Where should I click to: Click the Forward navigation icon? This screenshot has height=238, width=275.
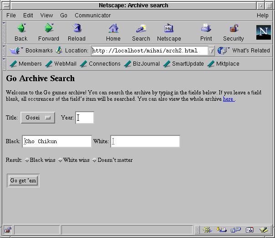49,29
